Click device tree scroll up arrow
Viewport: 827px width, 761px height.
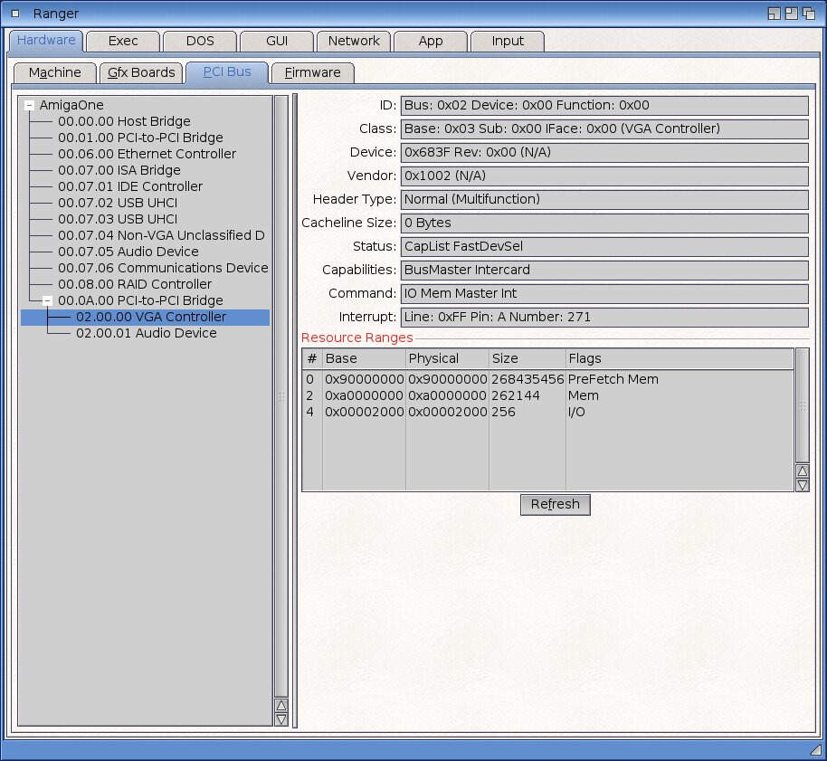pos(281,706)
